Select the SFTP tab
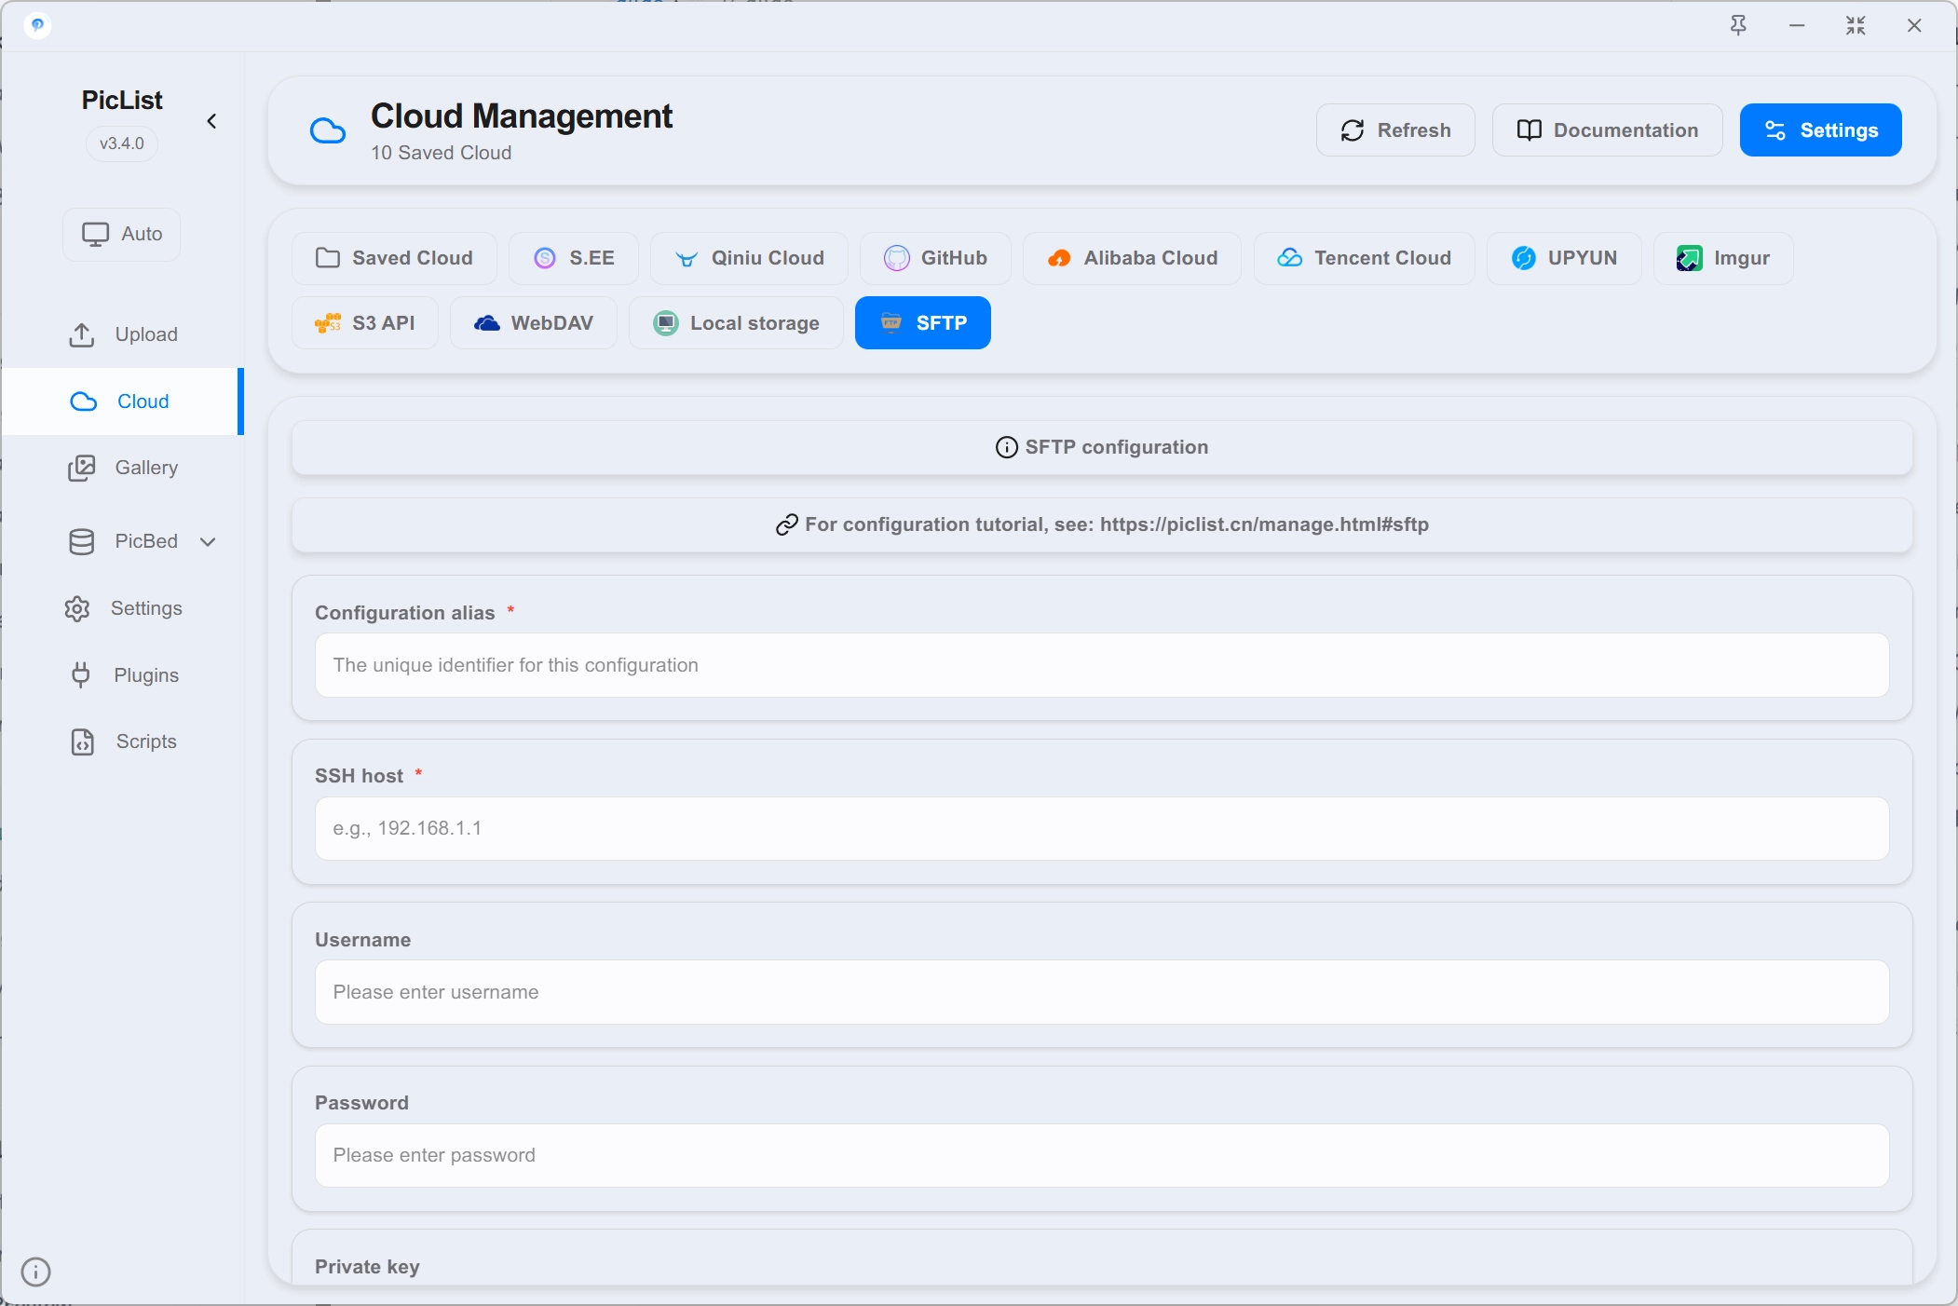Image resolution: width=1958 pixels, height=1306 pixels. click(x=923, y=323)
